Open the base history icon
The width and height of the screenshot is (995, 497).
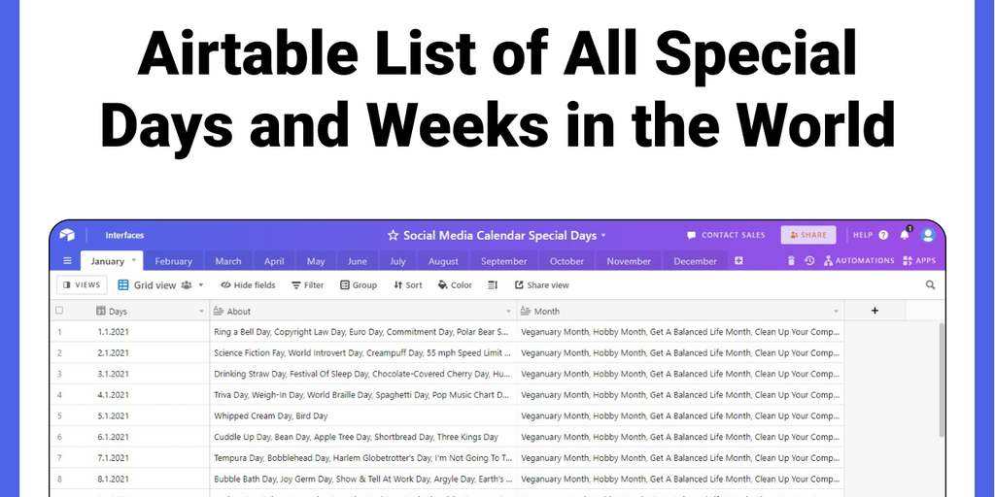tap(809, 260)
